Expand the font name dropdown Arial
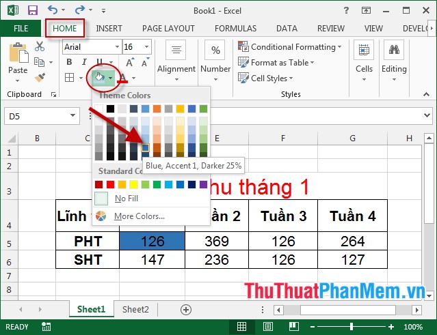The height and width of the screenshot is (335, 437). [x=118, y=46]
